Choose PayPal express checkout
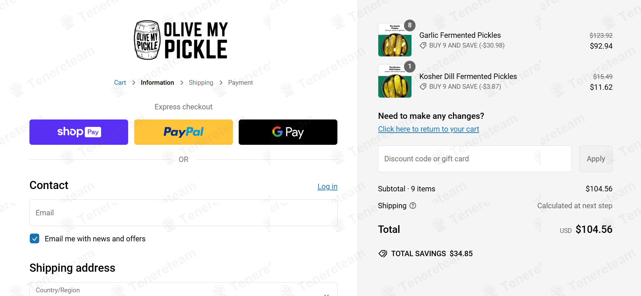This screenshot has height=296, width=641. pyautogui.click(x=184, y=132)
